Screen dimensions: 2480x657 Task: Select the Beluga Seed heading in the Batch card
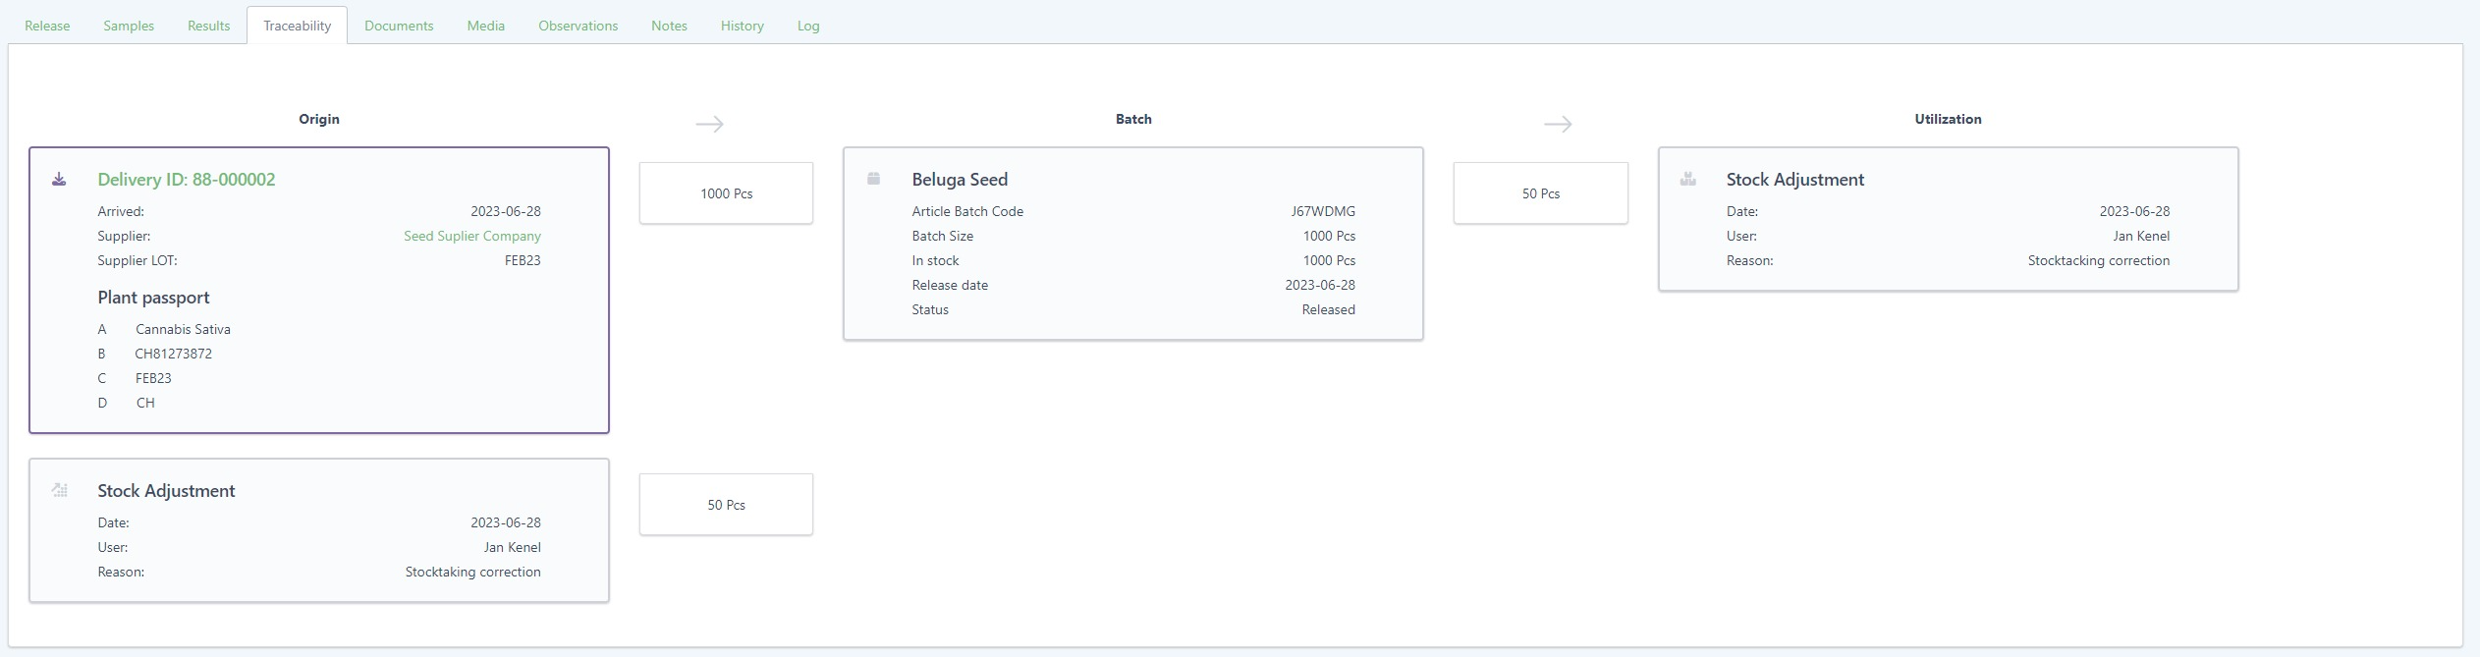pyautogui.click(x=959, y=180)
